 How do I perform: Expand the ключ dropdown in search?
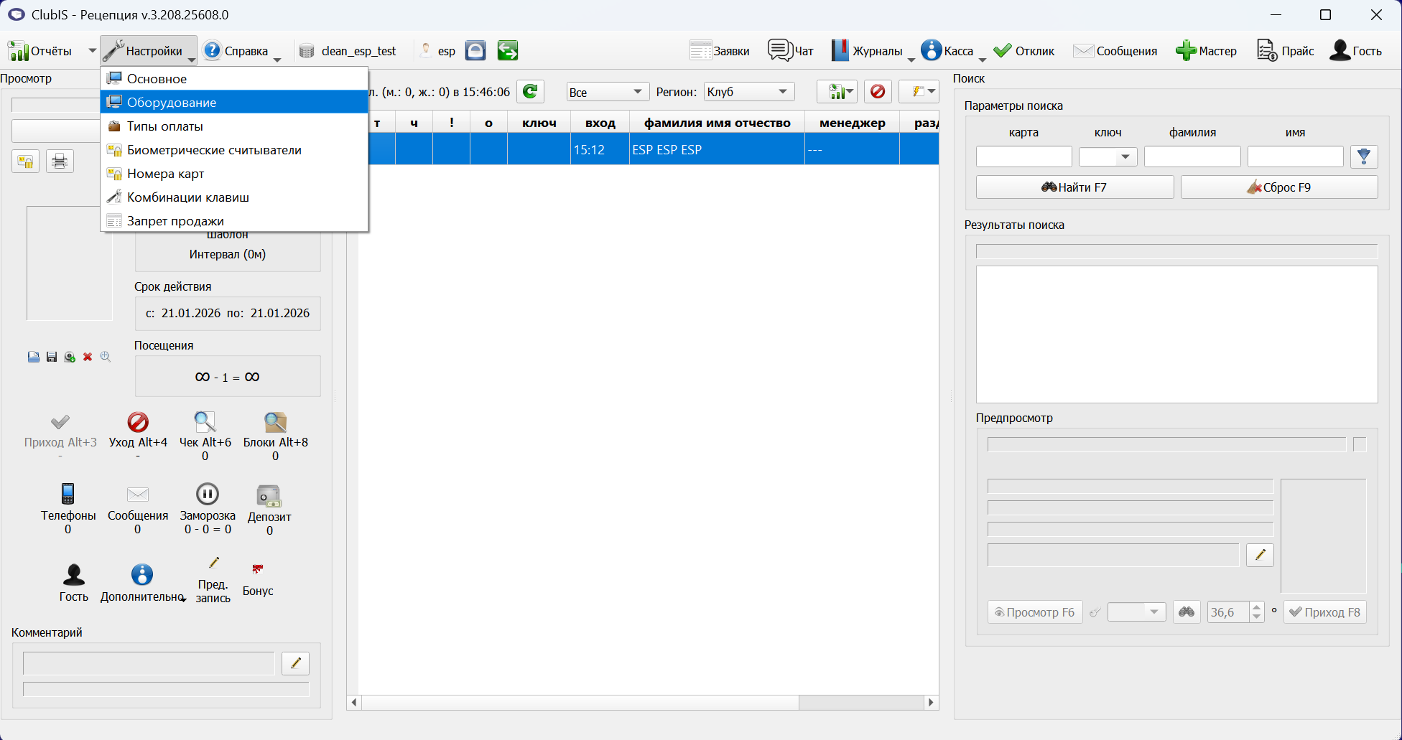1125,156
